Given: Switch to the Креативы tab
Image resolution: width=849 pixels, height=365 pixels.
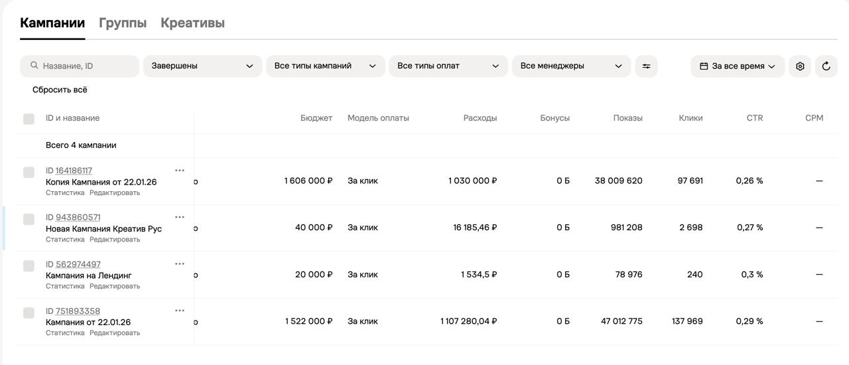Looking at the screenshot, I should [192, 23].
